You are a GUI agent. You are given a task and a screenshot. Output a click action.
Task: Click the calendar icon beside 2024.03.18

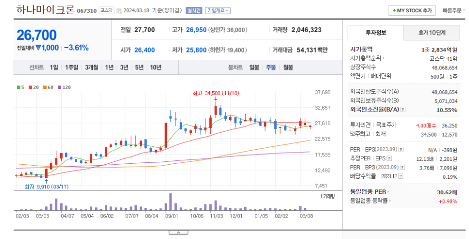(x=119, y=11)
